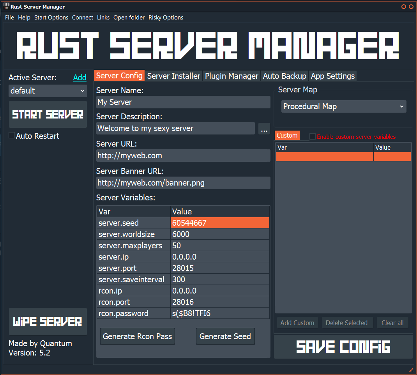417x375 pixels.
Task: Select the server.ip value cell
Action: pyautogui.click(x=220, y=256)
